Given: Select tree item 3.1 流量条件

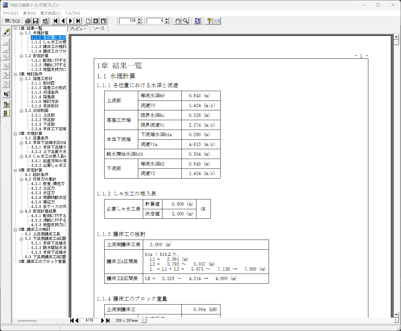Looking at the screenshot, I should 37,138.
